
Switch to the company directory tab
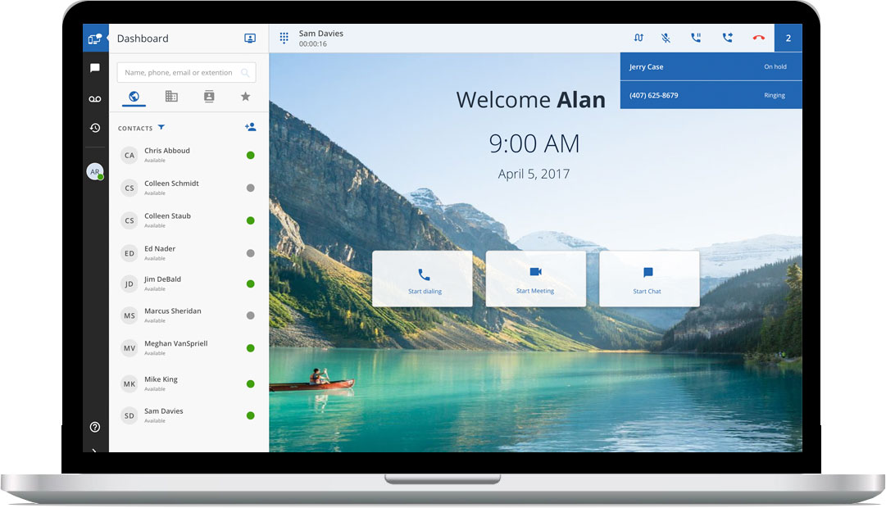(x=171, y=97)
